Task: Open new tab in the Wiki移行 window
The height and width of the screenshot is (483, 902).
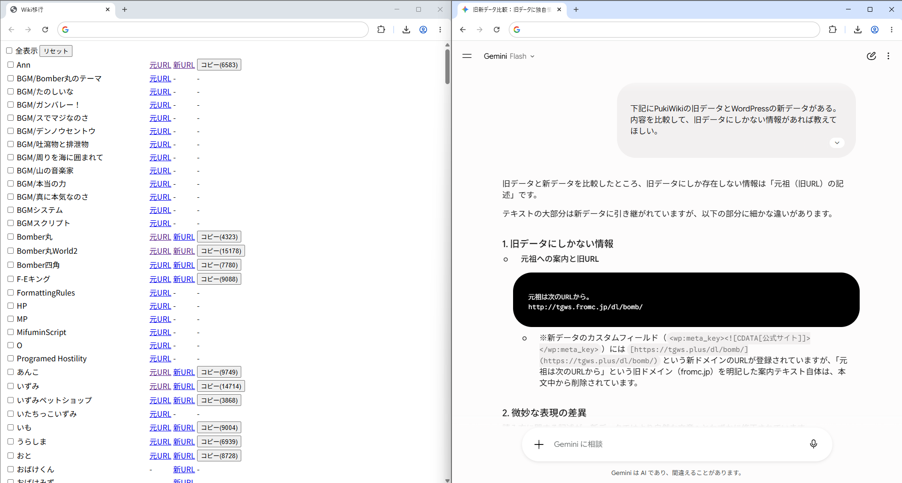Action: pyautogui.click(x=125, y=9)
